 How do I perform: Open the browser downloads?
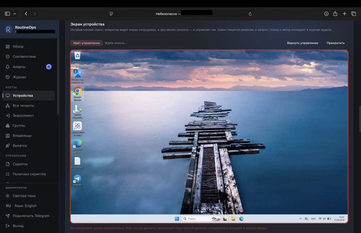point(326,14)
